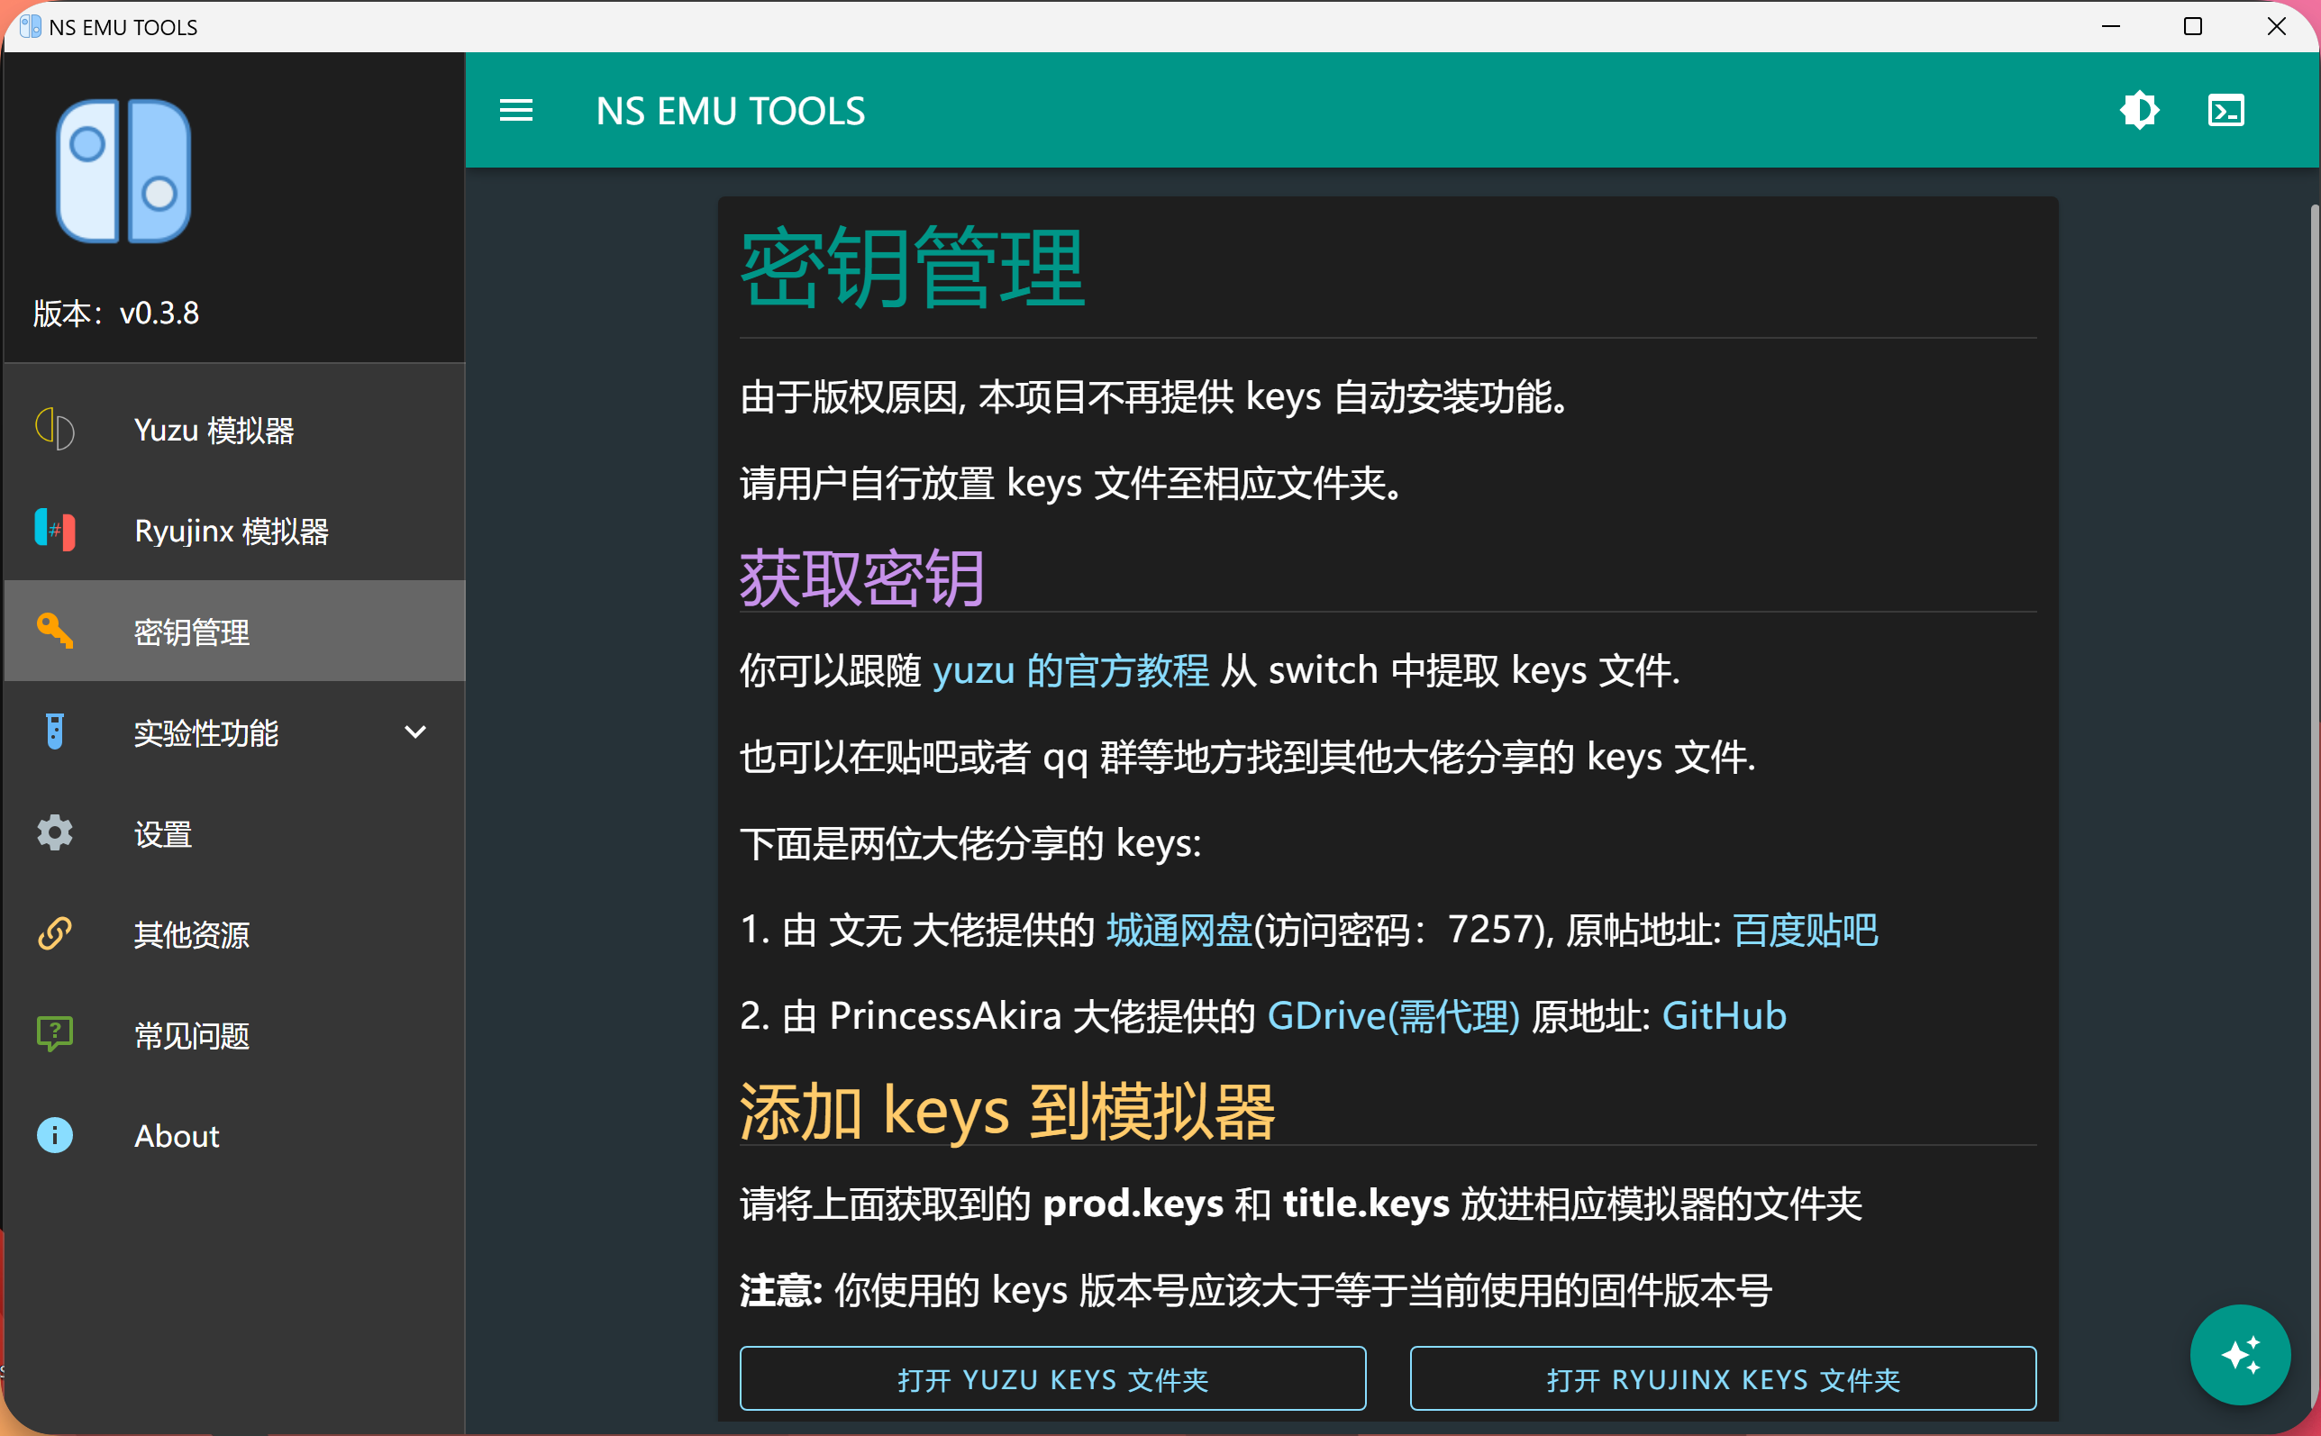Open the GDrive(需代理) link
This screenshot has width=2321, height=1436.
pos(1393,1016)
